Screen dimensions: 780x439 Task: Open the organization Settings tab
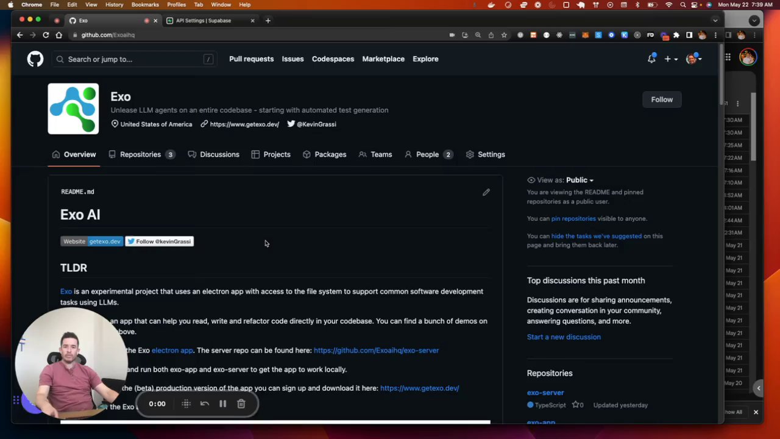point(486,154)
